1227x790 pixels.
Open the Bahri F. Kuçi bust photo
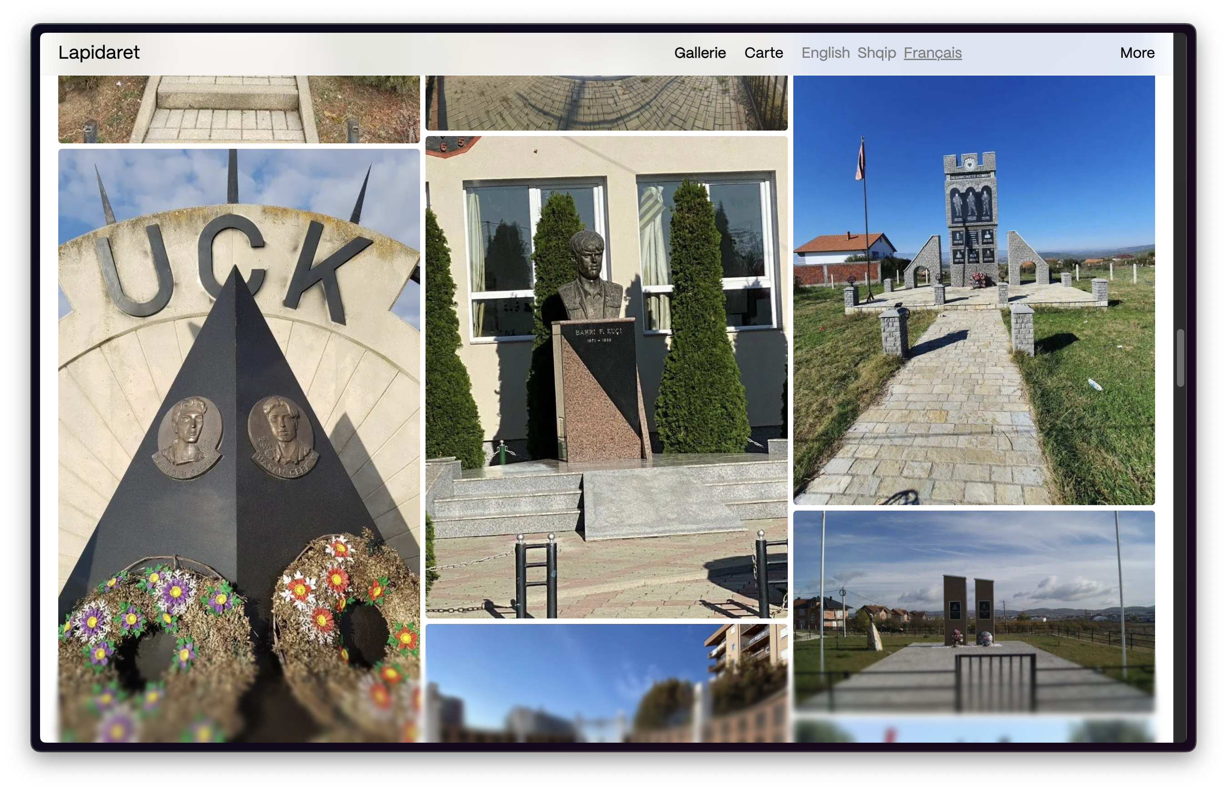click(x=606, y=377)
